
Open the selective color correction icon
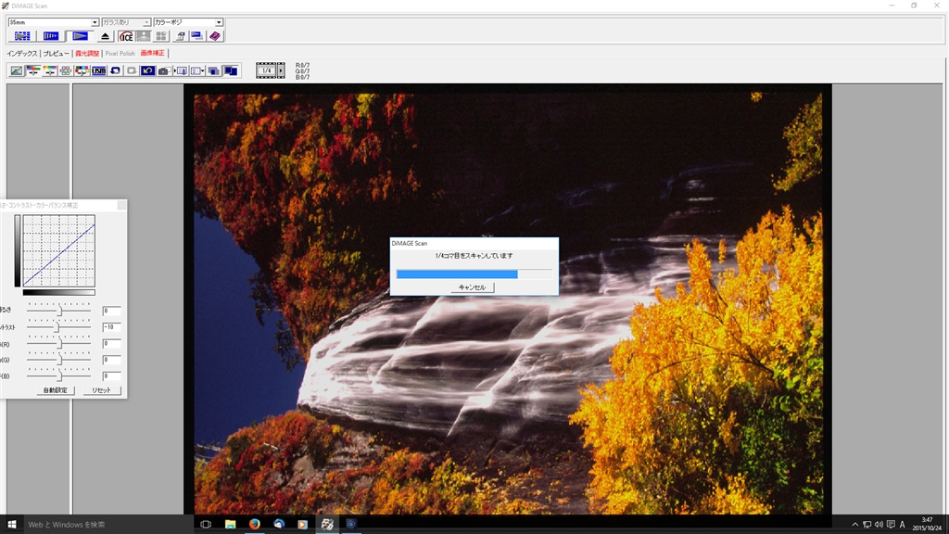(x=82, y=70)
